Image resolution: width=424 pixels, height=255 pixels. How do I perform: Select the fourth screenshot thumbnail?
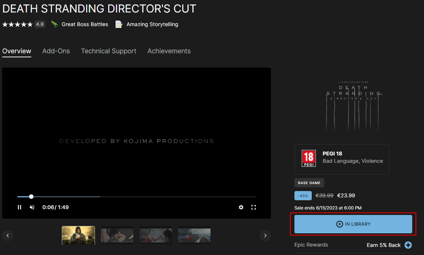194,235
